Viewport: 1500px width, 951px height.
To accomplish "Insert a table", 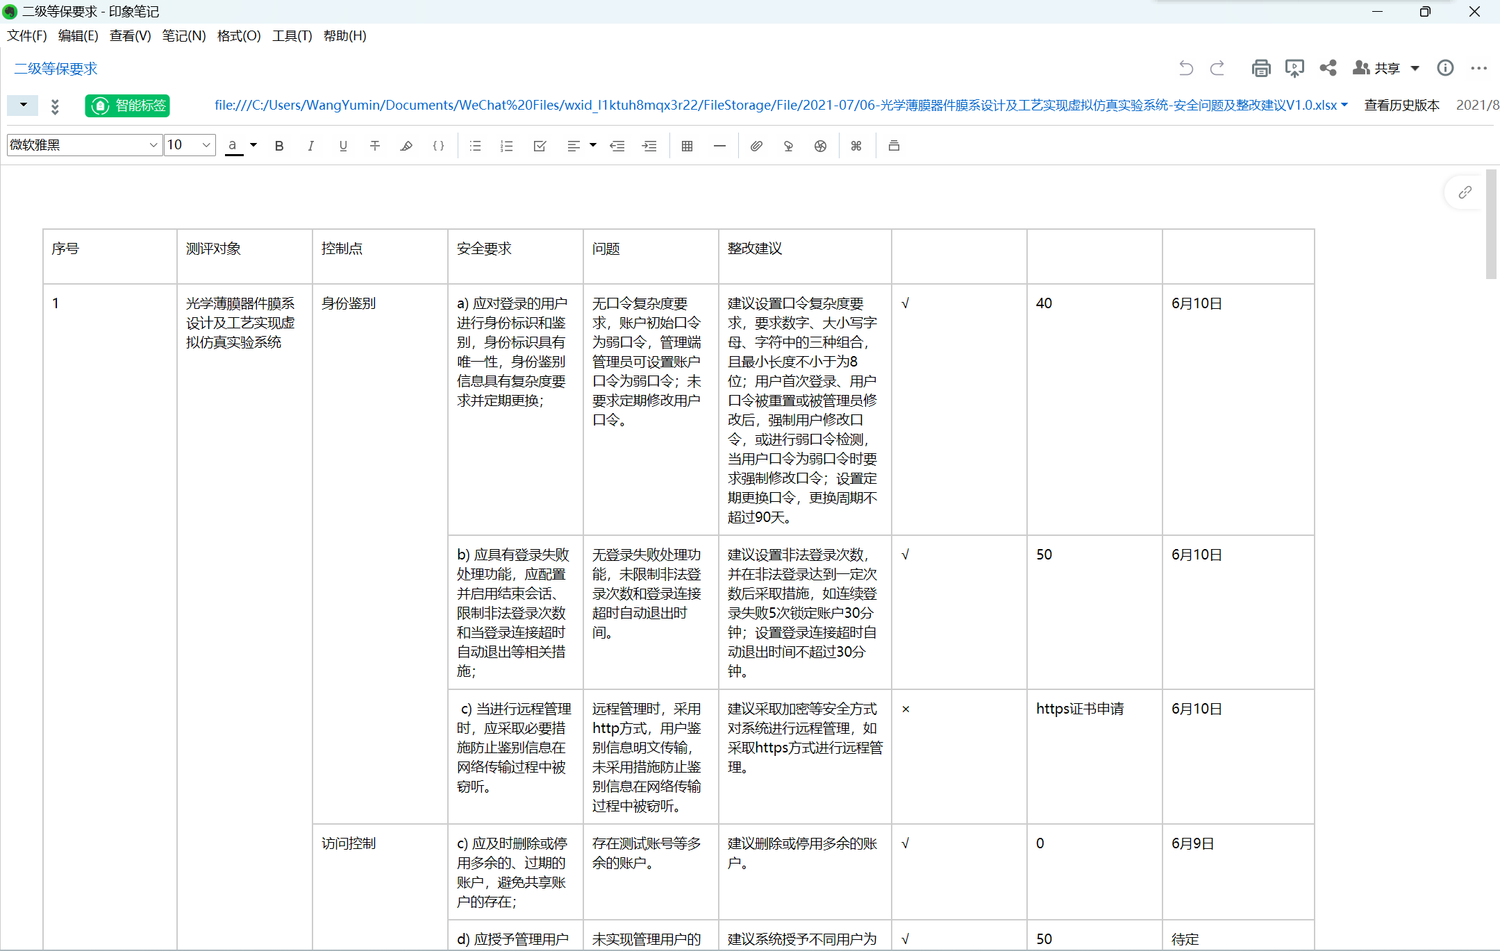I will coord(687,146).
